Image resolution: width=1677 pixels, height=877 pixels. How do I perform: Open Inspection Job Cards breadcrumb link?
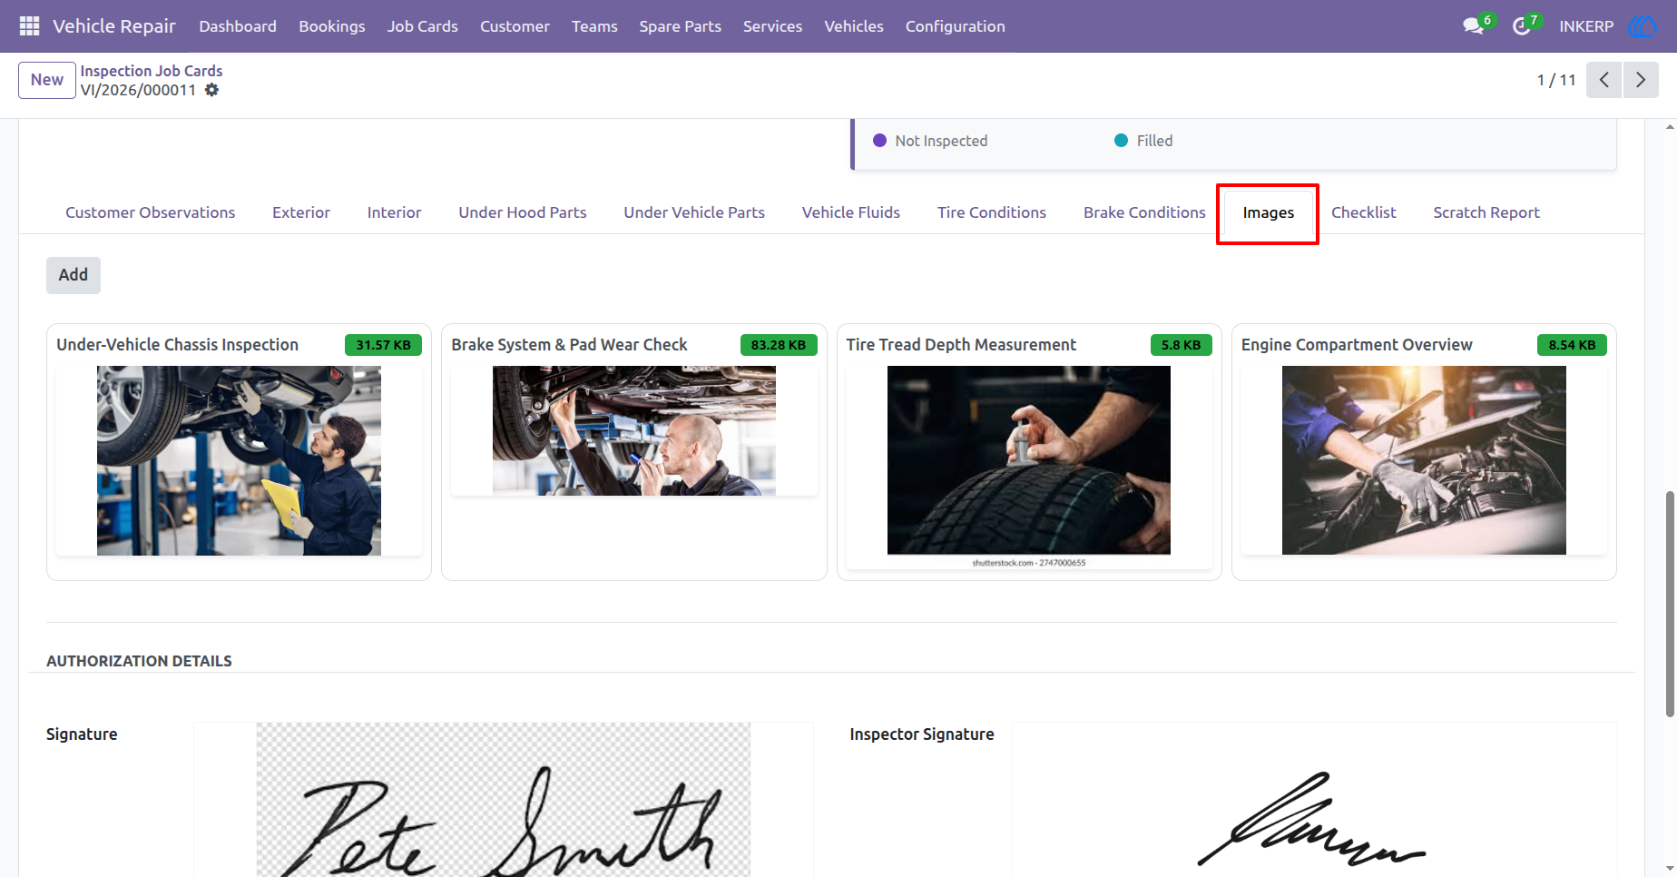152,71
